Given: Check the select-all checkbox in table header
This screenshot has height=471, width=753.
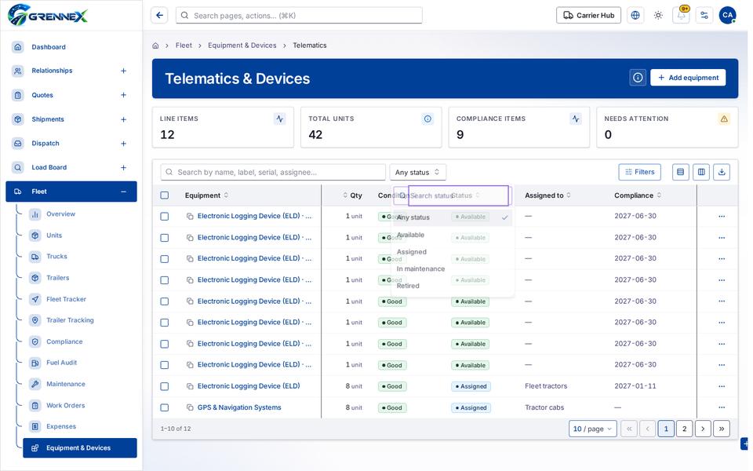Looking at the screenshot, I should (x=164, y=195).
